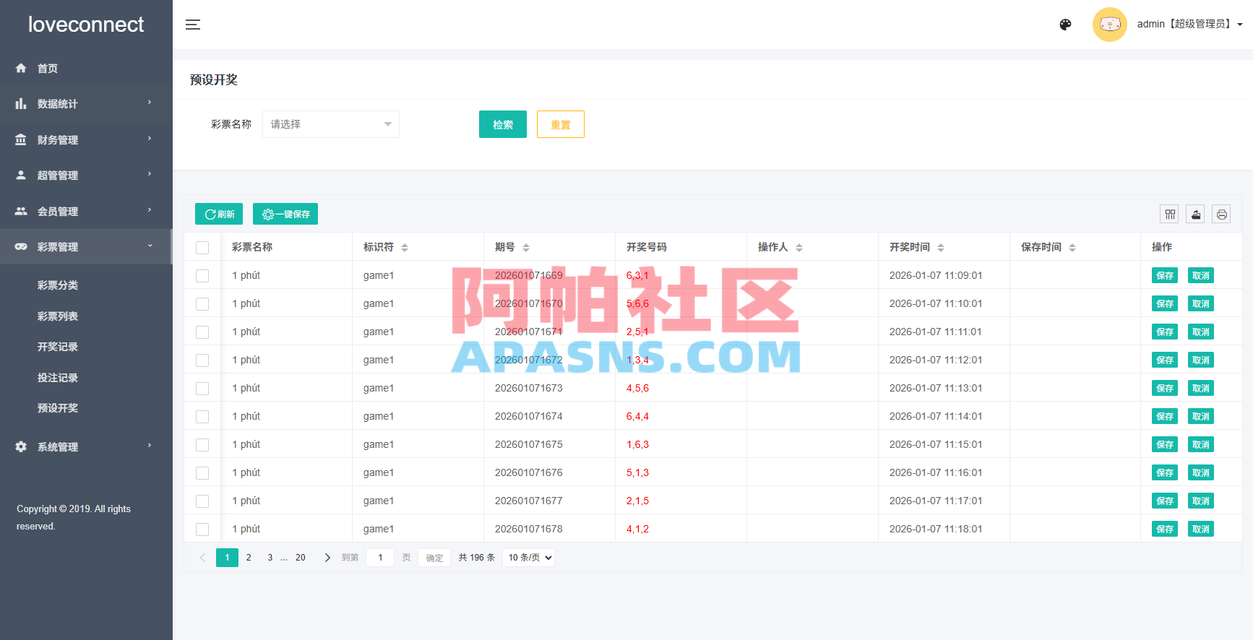This screenshot has height=640, width=1253.
Task: Click the 一键保存 button
Action: (285, 214)
